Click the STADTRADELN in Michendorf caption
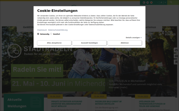The height and width of the screenshot is (111, 179). pyautogui.click(x=127, y=81)
